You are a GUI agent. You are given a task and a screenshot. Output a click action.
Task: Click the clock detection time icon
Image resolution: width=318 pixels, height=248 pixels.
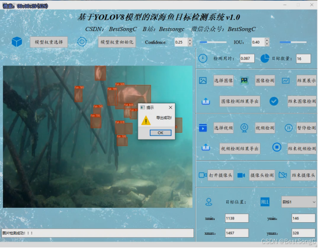pyautogui.click(x=203, y=59)
